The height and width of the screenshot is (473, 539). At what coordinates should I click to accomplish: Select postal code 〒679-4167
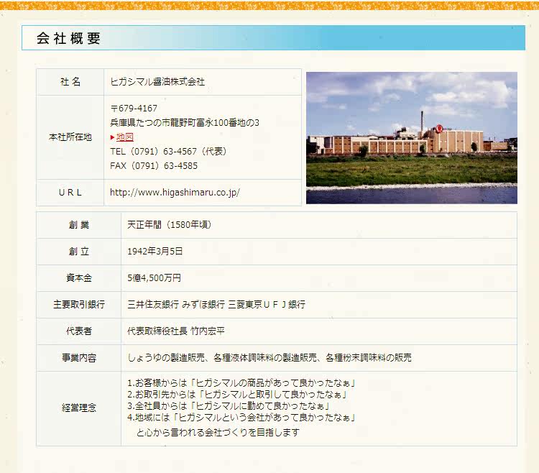click(134, 109)
